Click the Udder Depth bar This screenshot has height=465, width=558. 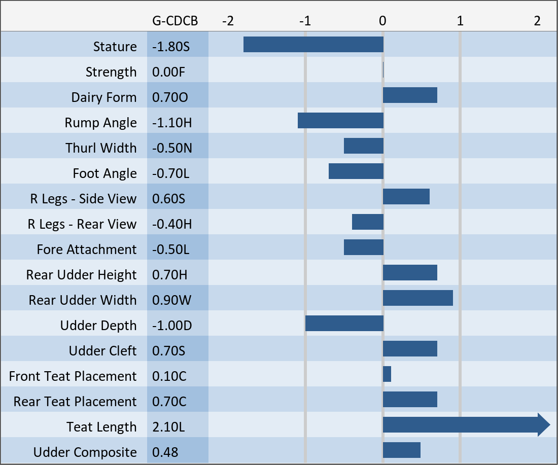pyautogui.click(x=344, y=324)
